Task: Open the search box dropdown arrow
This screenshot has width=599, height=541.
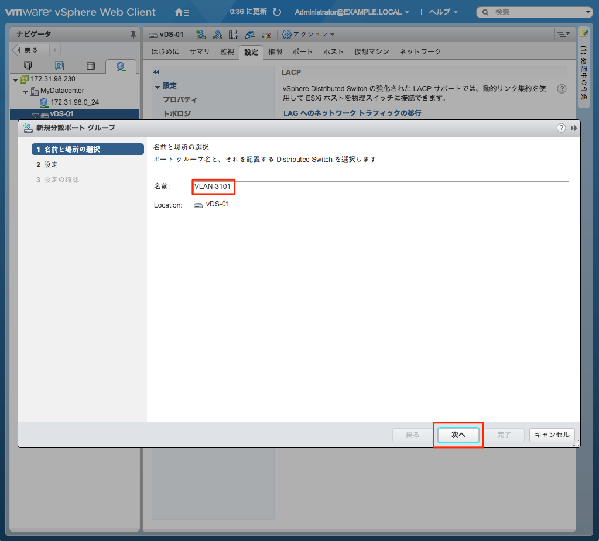Action: pos(588,12)
